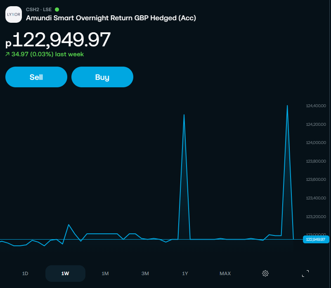
Task: Click the large p122,949.97 price
Action: [58, 40]
